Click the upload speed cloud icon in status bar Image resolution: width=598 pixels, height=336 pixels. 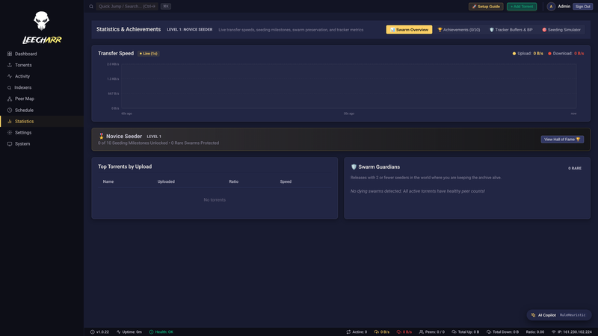377,332
